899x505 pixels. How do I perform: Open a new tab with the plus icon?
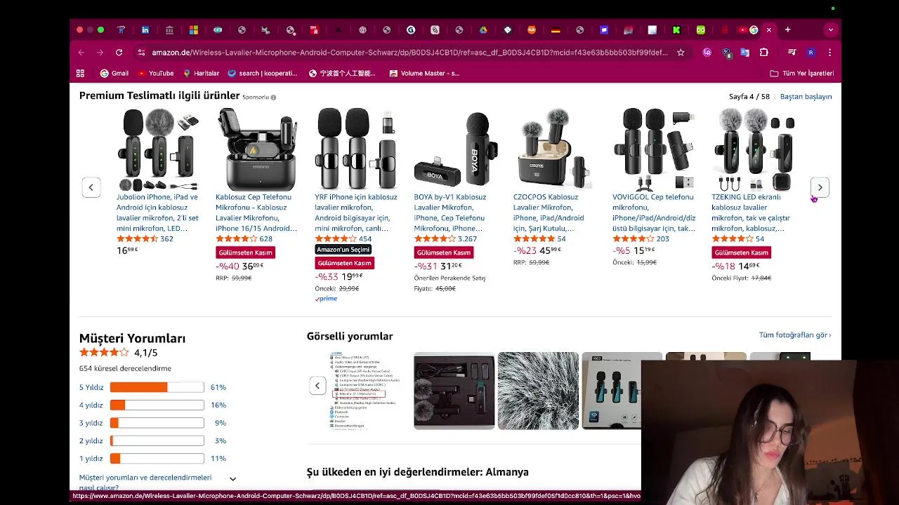[787, 30]
